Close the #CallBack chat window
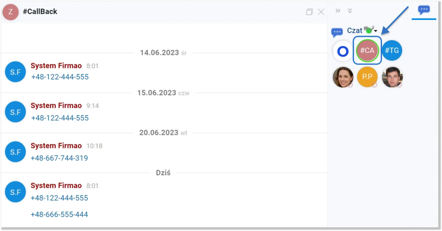The image size is (442, 231). (x=321, y=12)
